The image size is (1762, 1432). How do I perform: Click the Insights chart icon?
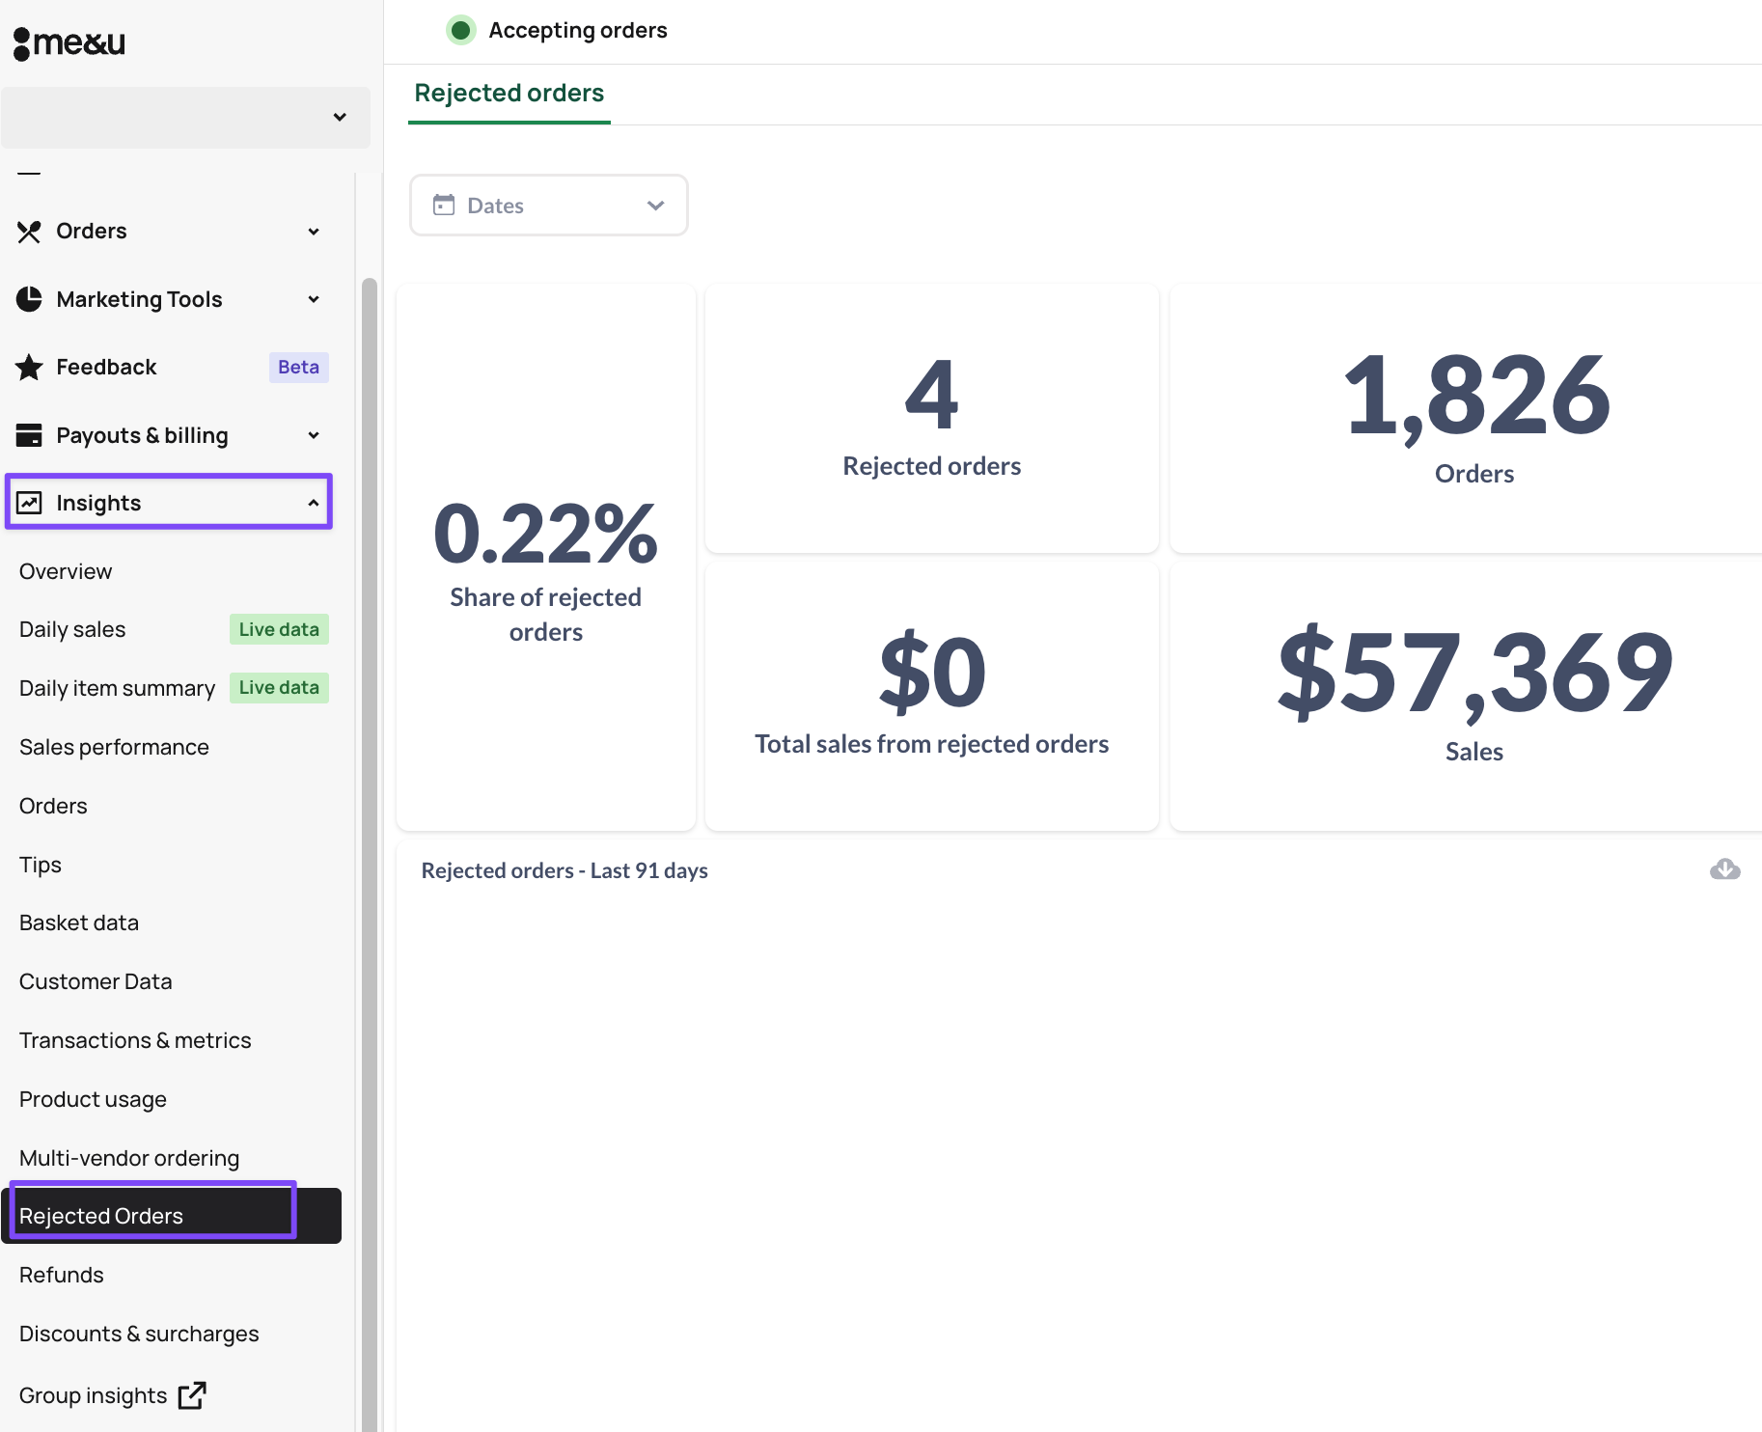[29, 503]
